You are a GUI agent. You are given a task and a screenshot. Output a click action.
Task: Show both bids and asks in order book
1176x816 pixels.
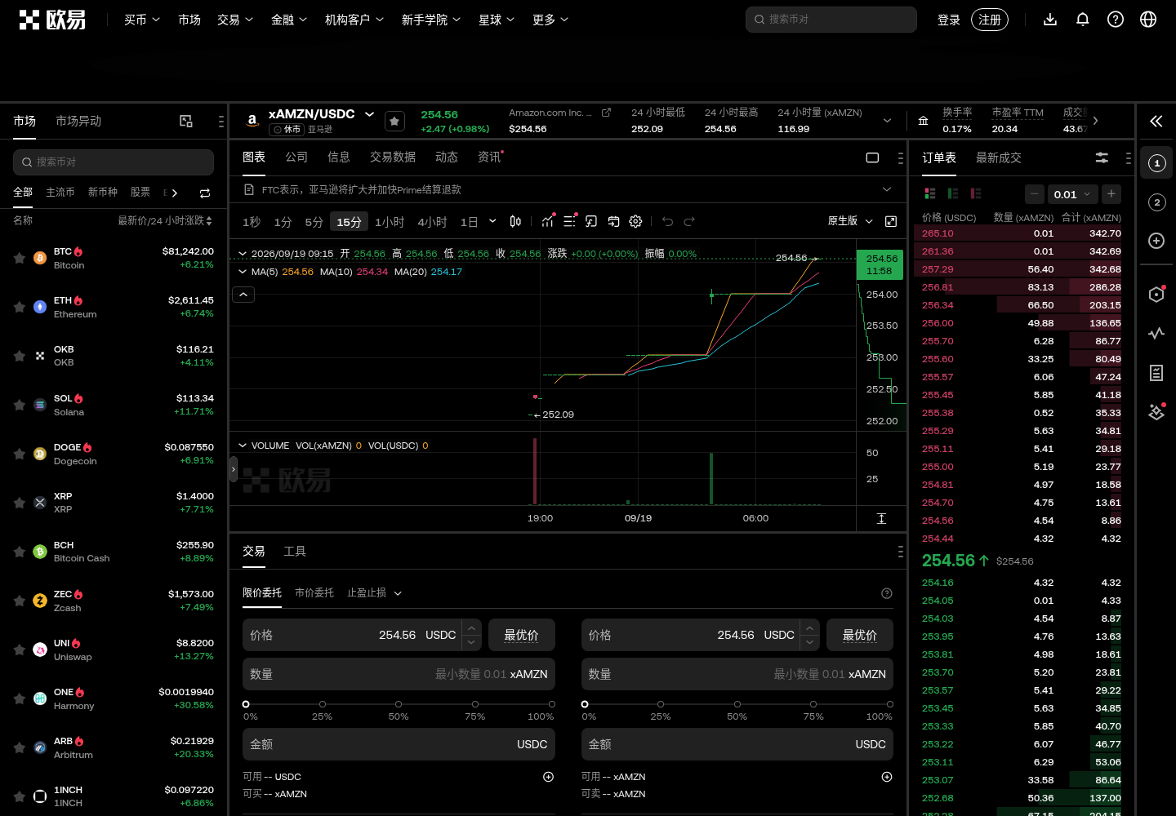pyautogui.click(x=929, y=193)
